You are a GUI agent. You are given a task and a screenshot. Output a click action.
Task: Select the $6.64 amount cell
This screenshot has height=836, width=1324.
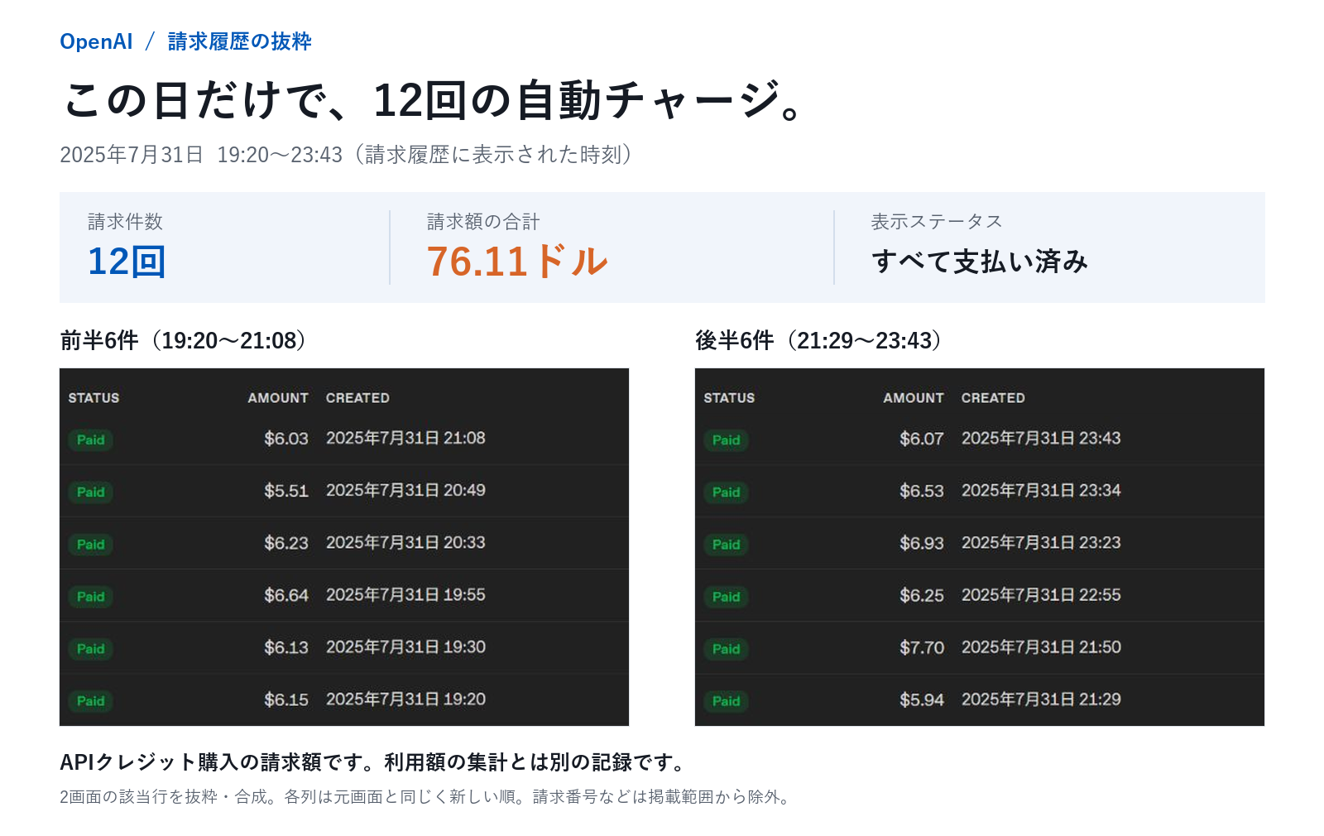coord(286,594)
